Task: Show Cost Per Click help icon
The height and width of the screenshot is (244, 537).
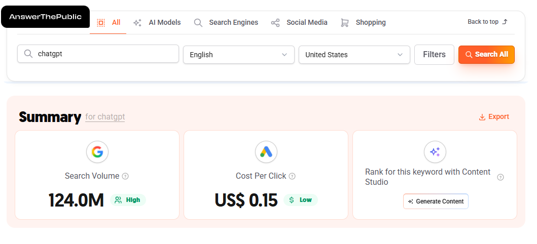Action: click(292, 176)
